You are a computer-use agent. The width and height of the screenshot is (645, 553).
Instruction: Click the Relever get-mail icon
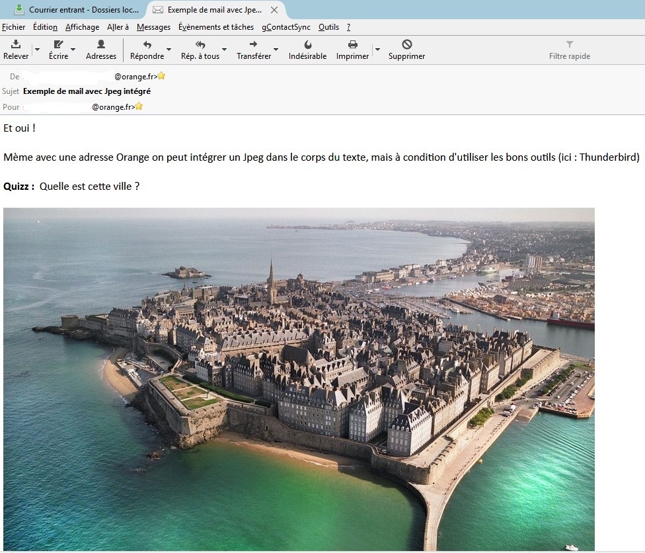pos(16,45)
